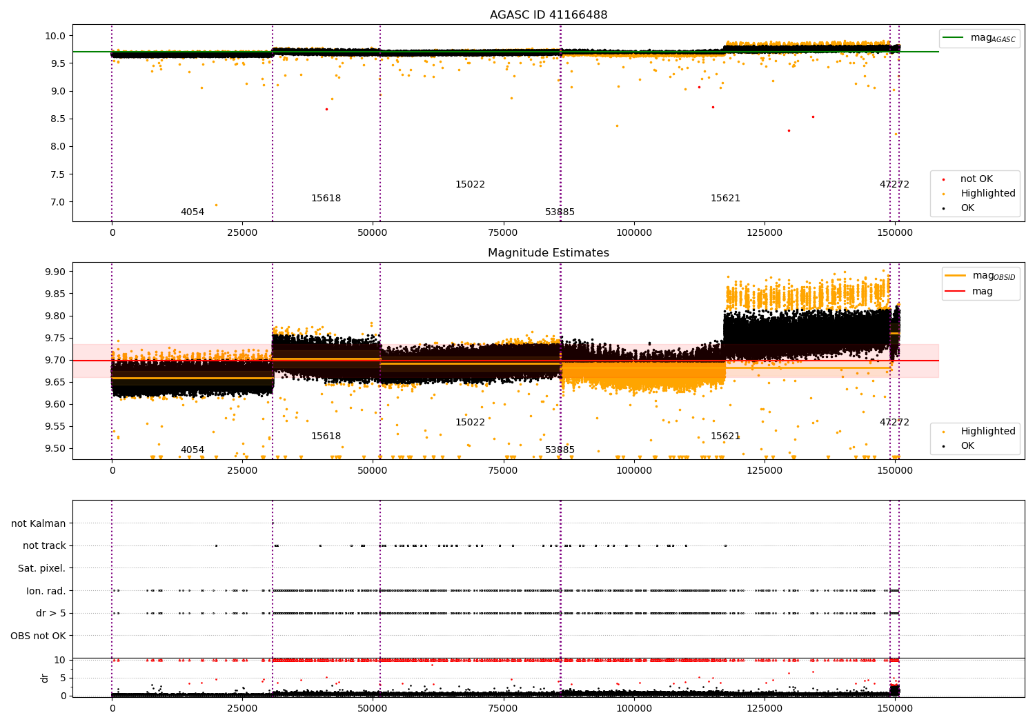Image resolution: width=1035 pixels, height=724 pixels.
Task: Click OBSID label 15618 in the AGASC ID plot
Action: pos(326,199)
